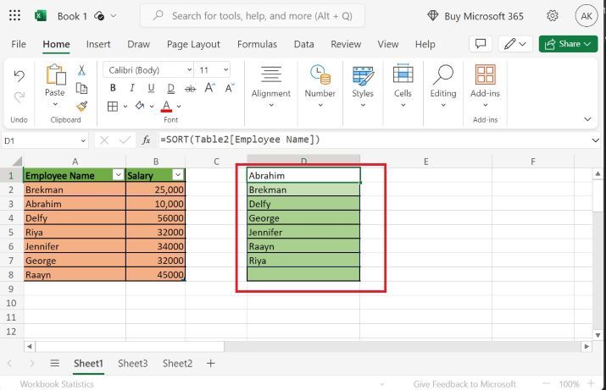The height and width of the screenshot is (390, 606).
Task: Open the Editing group
Action: (443, 87)
